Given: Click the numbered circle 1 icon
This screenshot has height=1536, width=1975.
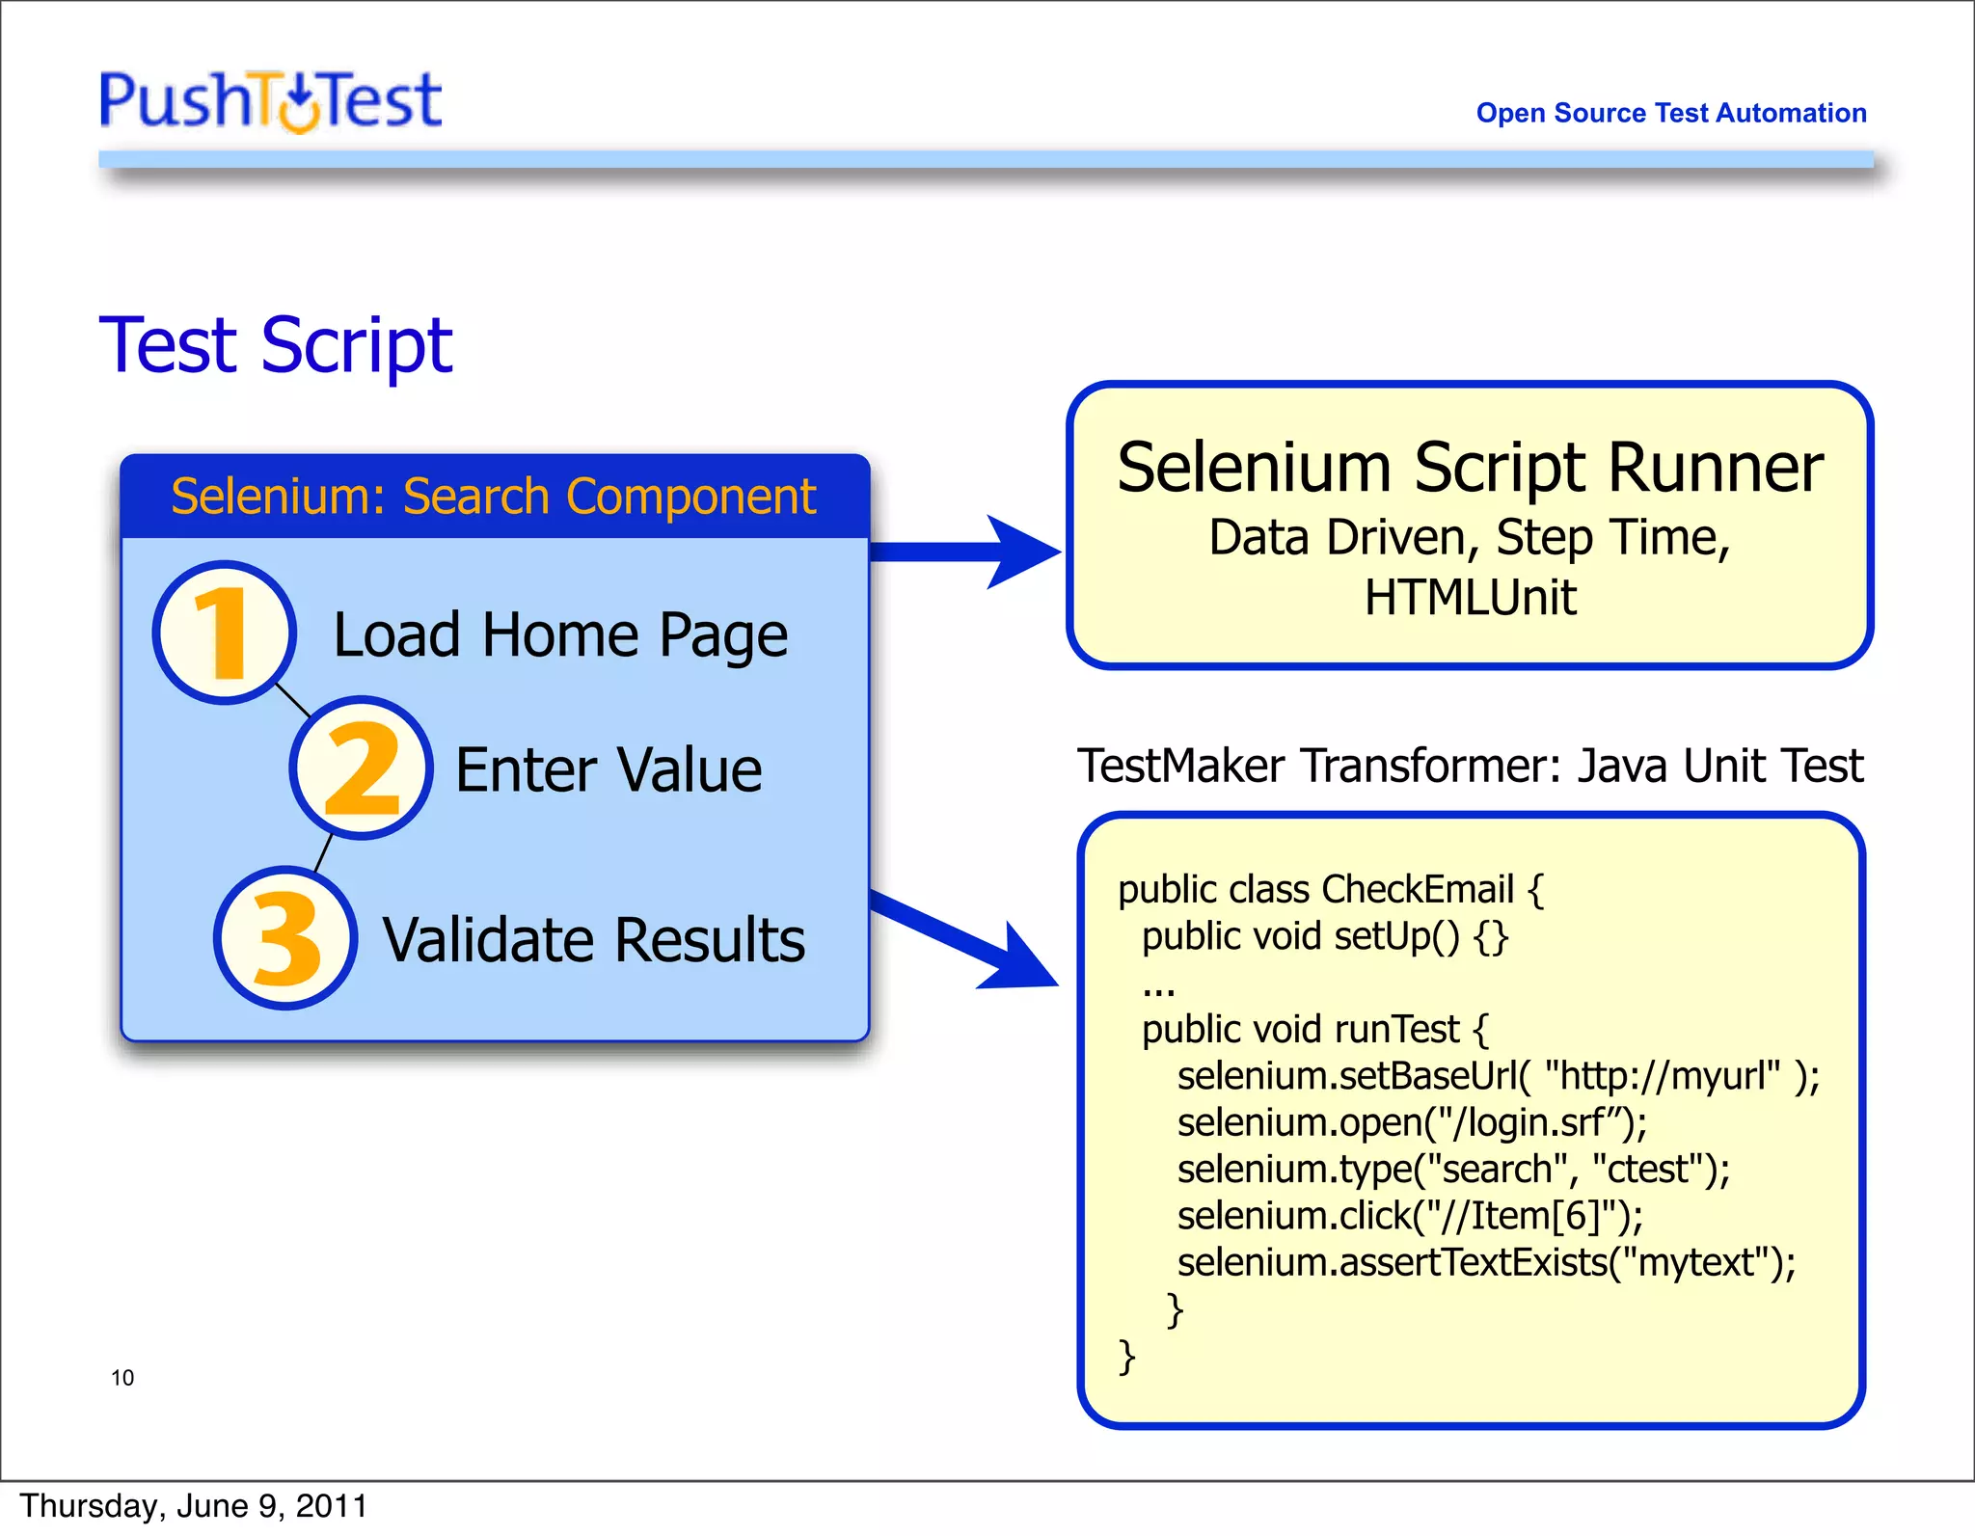Looking at the screenshot, I should tap(224, 633).
